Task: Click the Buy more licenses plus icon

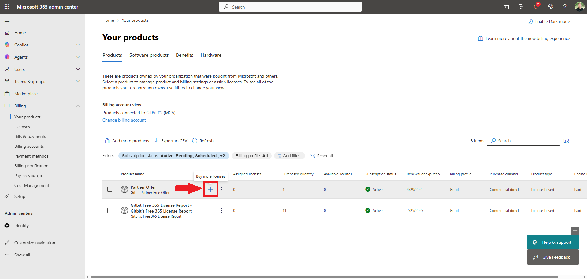Action: [x=210, y=189]
